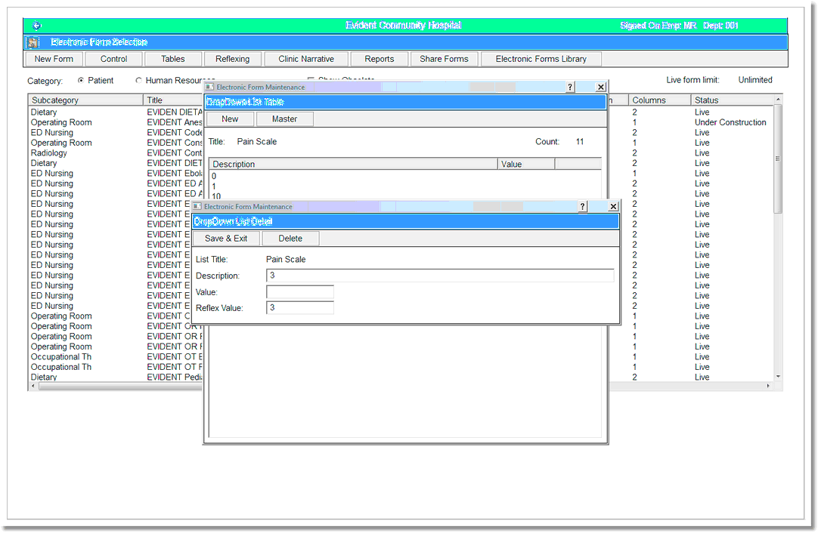
Task: Open the Control menu
Action: [x=113, y=59]
